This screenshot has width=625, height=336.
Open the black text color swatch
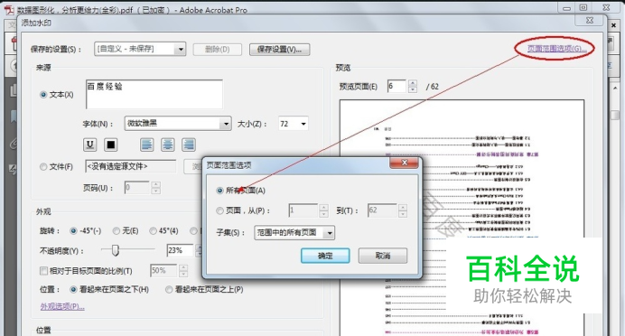(111, 145)
